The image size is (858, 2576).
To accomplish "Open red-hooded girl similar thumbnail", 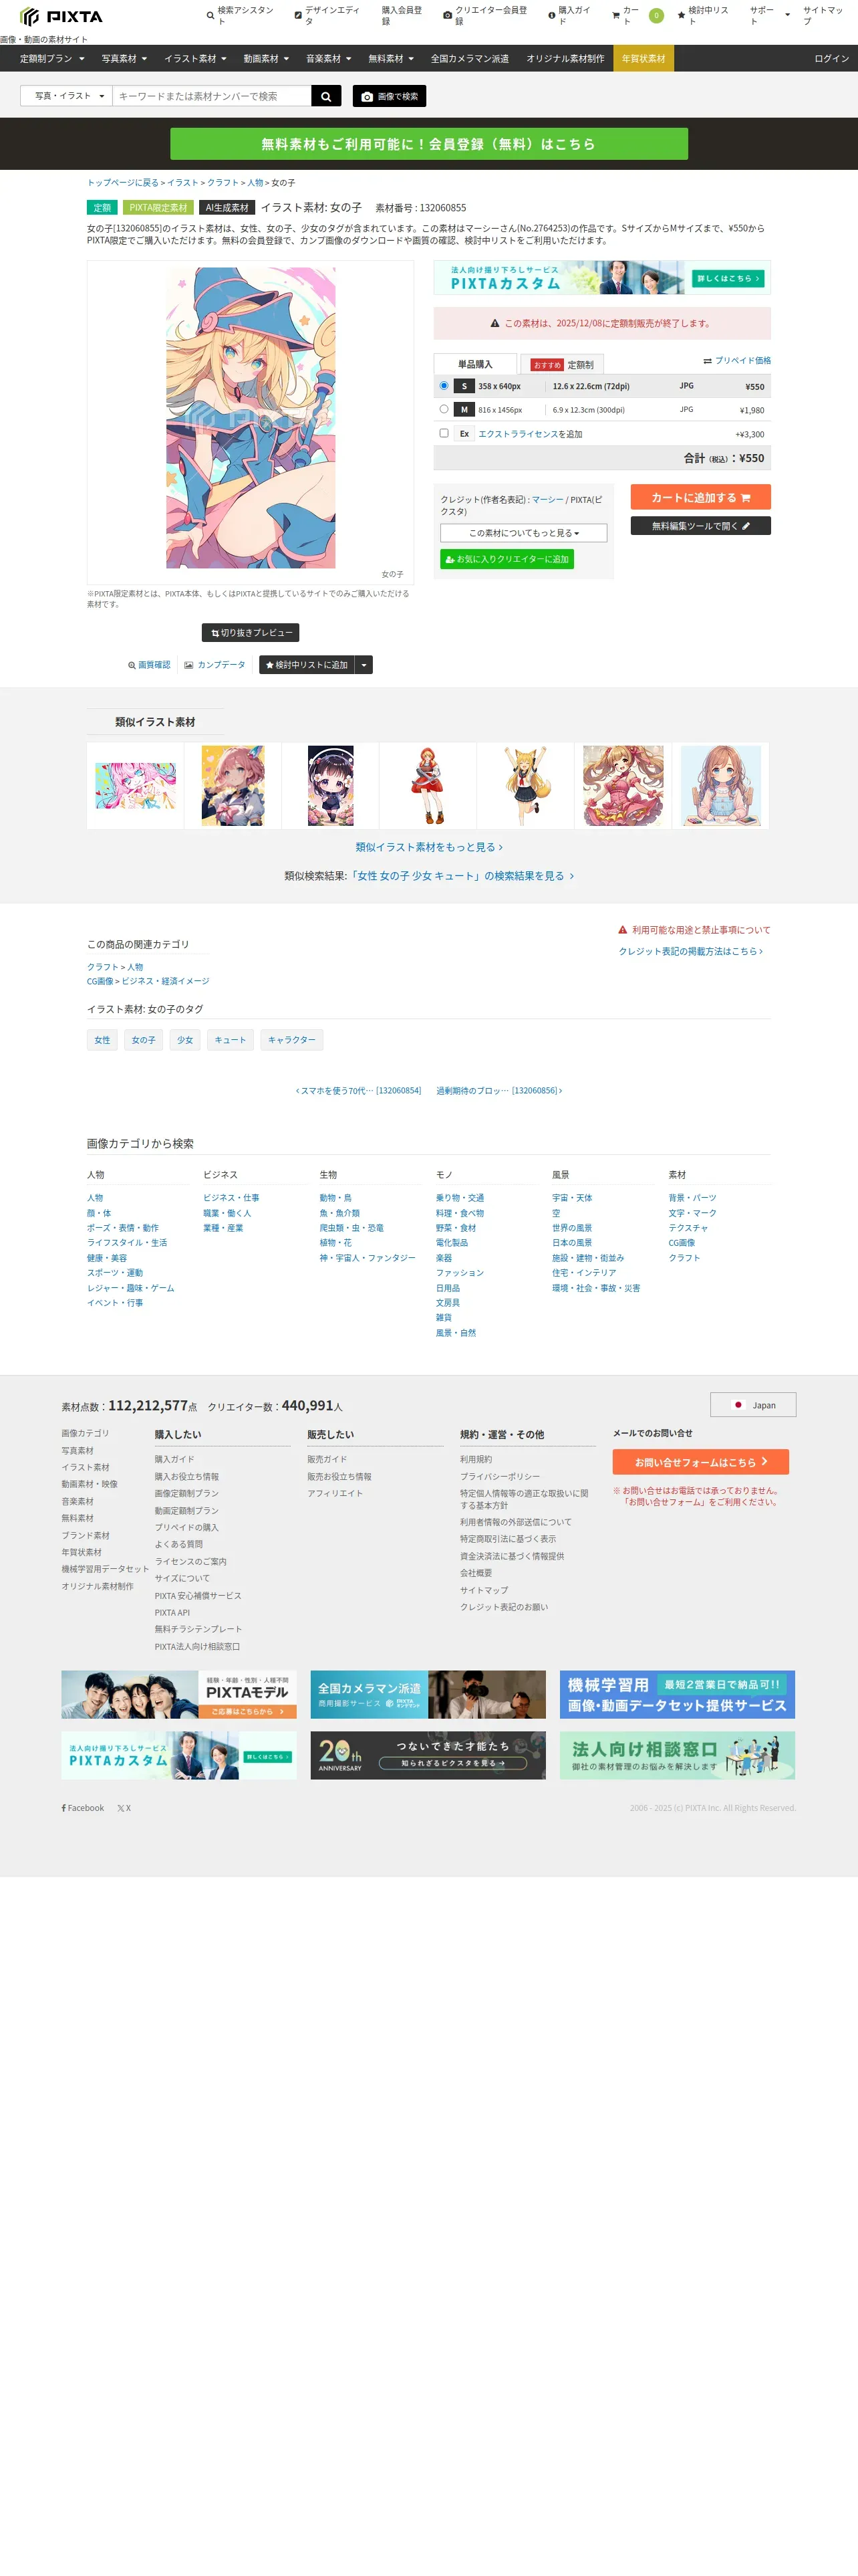I will point(428,785).
